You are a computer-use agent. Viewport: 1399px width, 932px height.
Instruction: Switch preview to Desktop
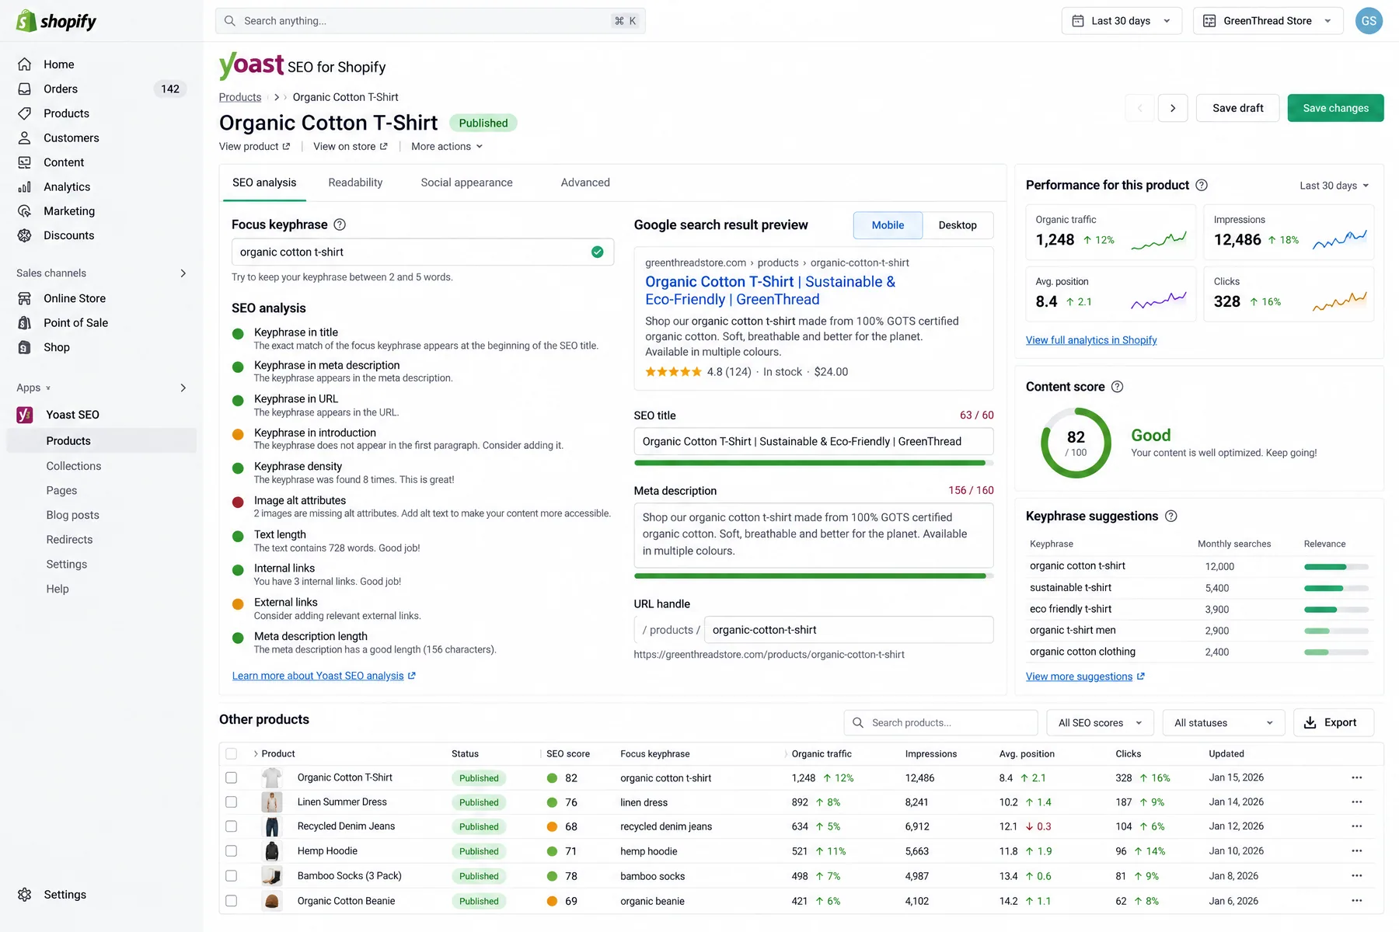tap(958, 225)
